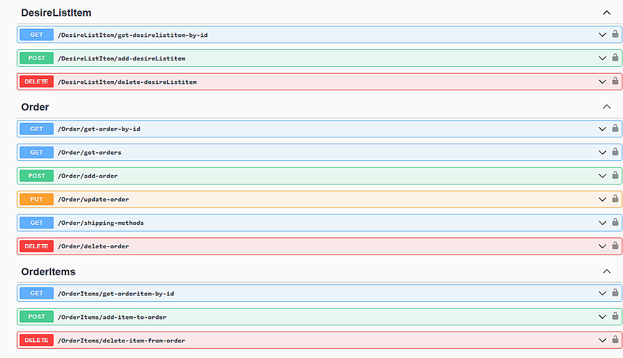Open the /Order/shipping-methods endpoint path

100,223
